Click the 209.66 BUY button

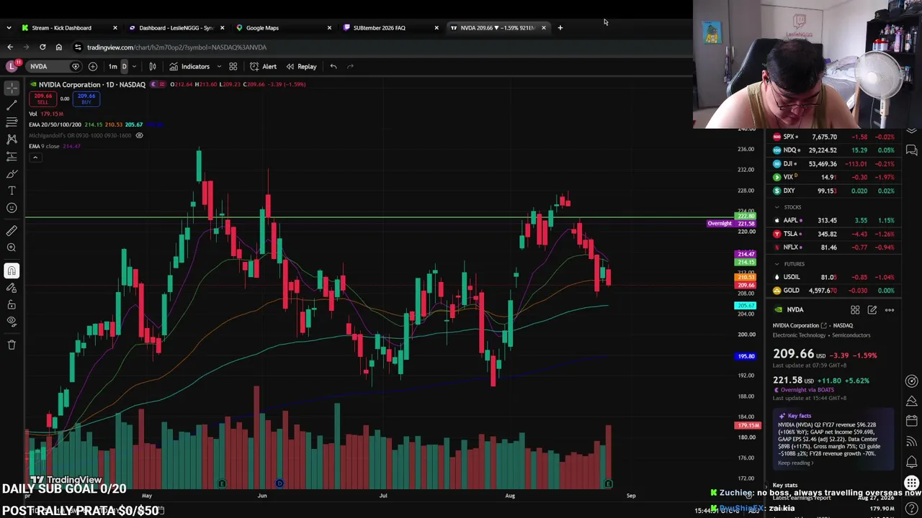pos(86,99)
